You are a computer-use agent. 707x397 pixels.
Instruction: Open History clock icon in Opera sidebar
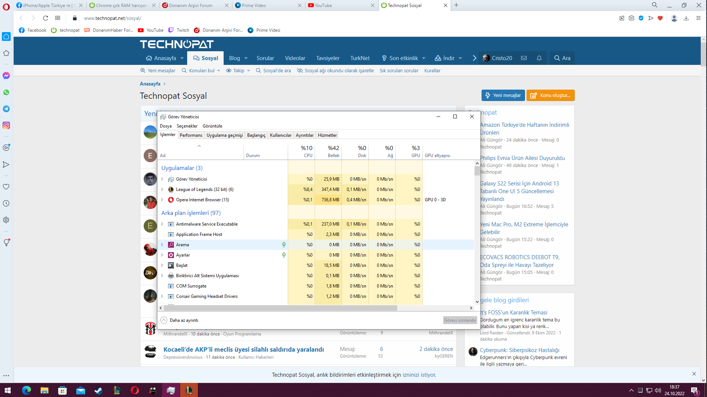6,203
